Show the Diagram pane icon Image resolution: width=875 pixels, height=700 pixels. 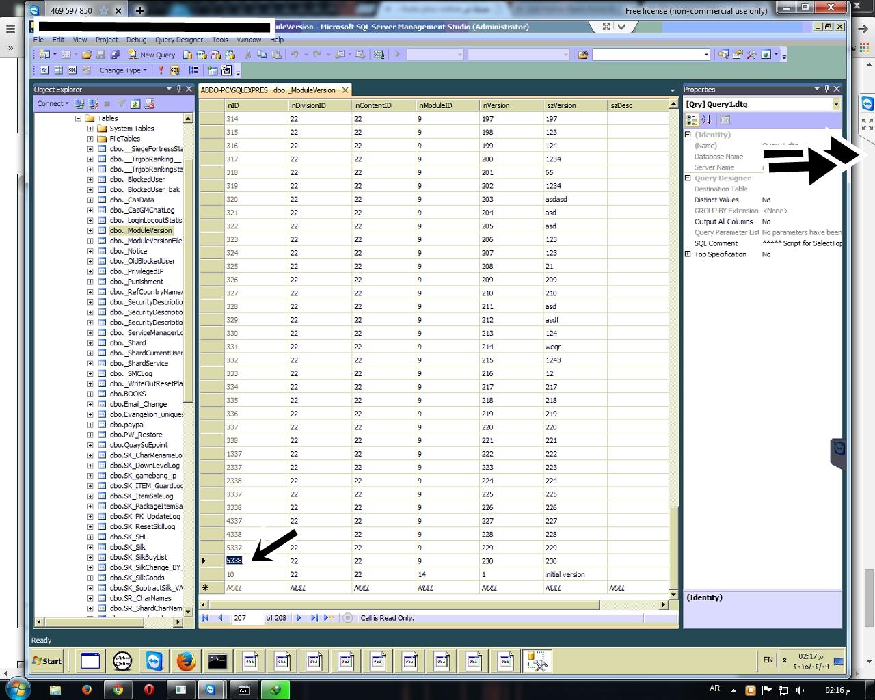coord(44,70)
